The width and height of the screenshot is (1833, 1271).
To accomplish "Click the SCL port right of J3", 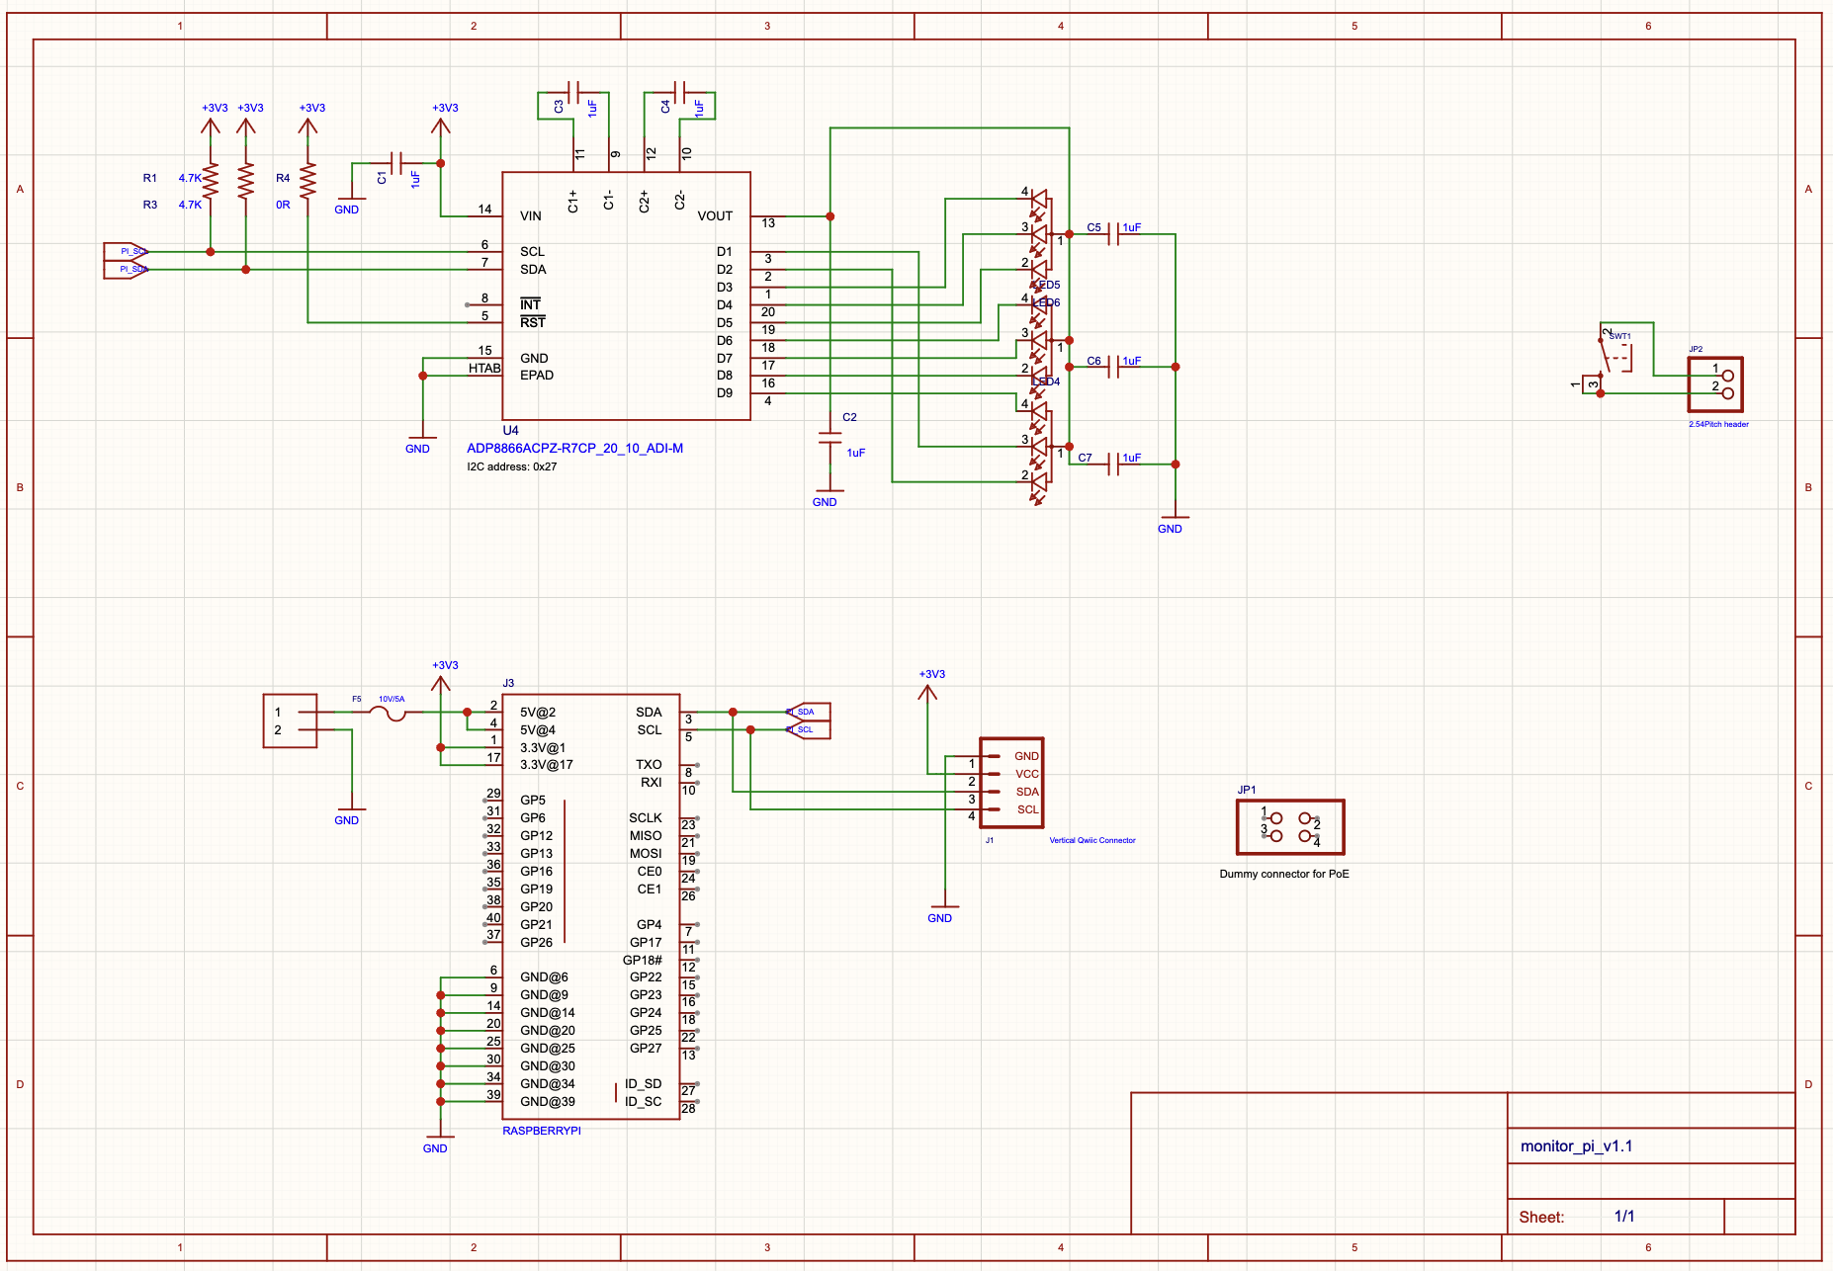I will tap(808, 729).
